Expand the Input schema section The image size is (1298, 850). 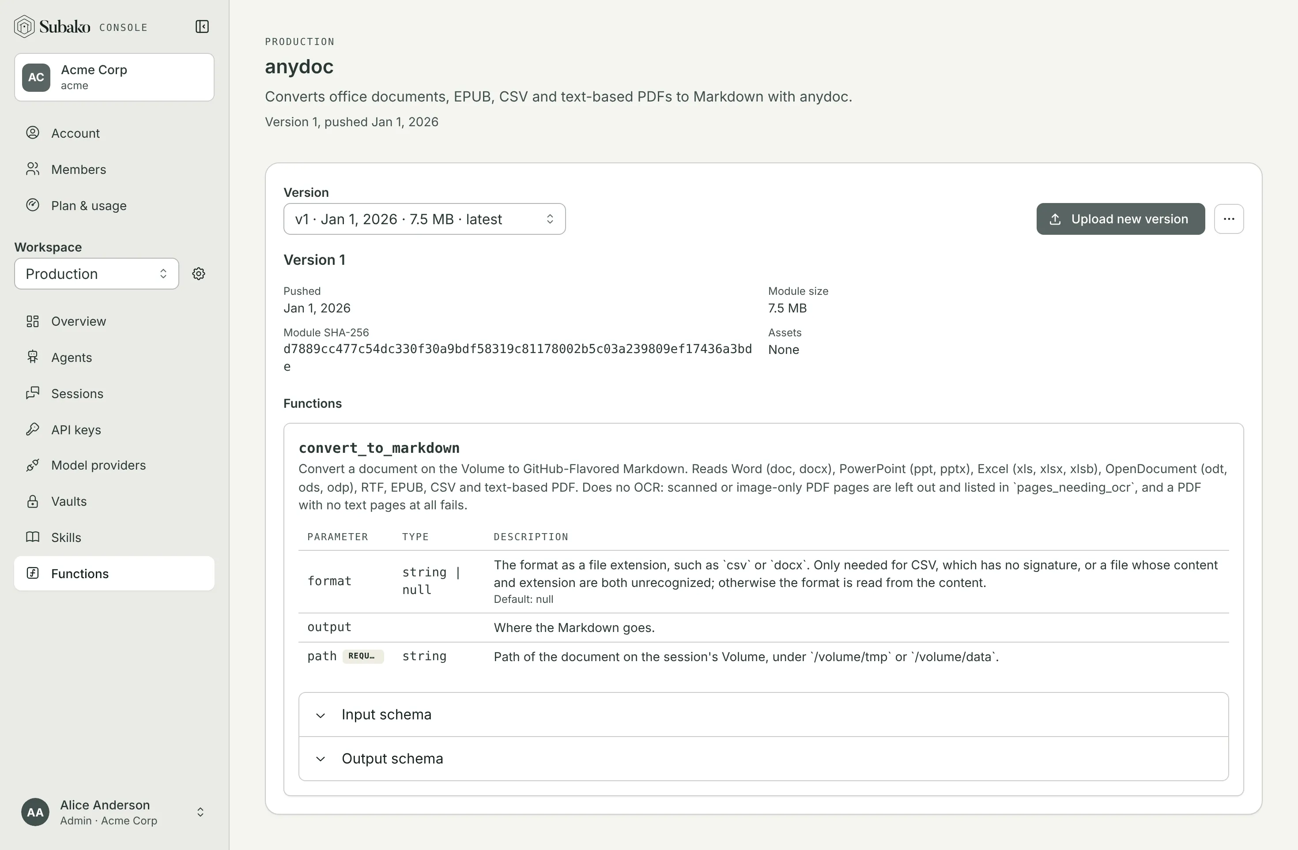(x=763, y=715)
